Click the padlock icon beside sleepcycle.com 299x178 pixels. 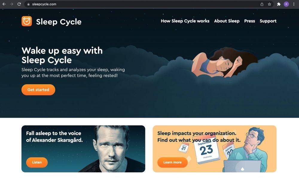tap(28, 4)
